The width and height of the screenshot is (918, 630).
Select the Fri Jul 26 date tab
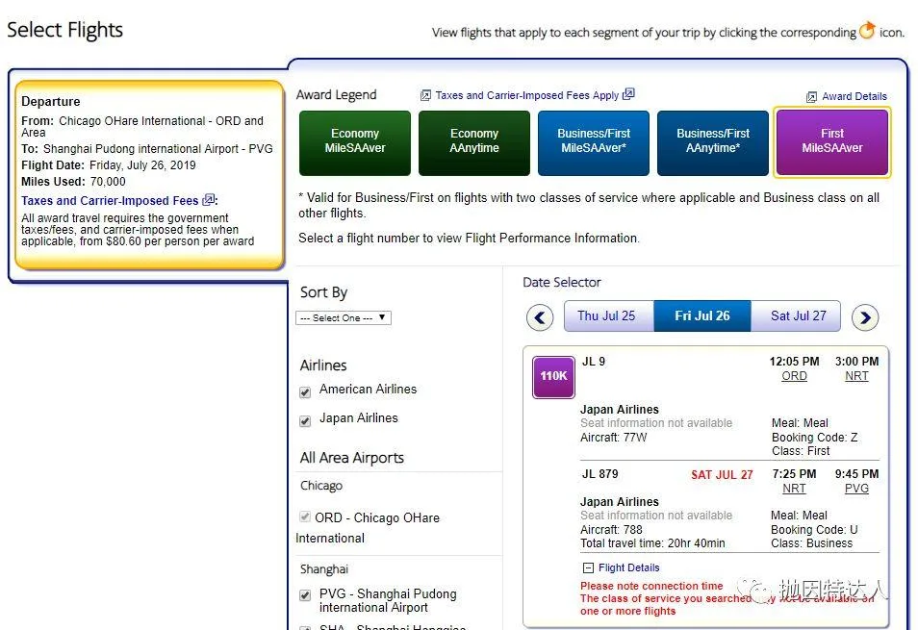701,315
